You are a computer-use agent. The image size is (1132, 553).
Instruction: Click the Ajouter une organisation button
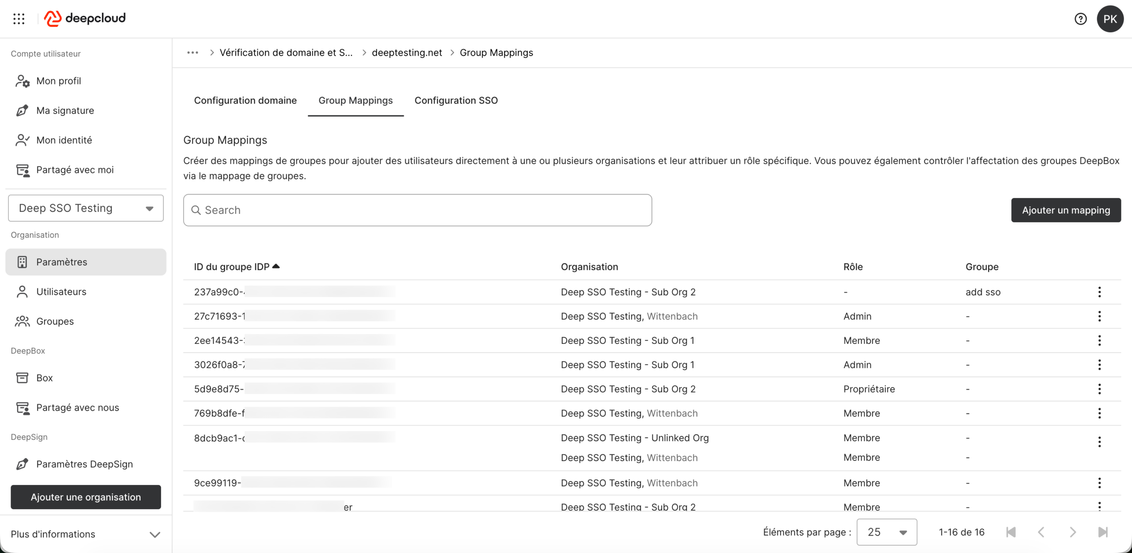[86, 497]
